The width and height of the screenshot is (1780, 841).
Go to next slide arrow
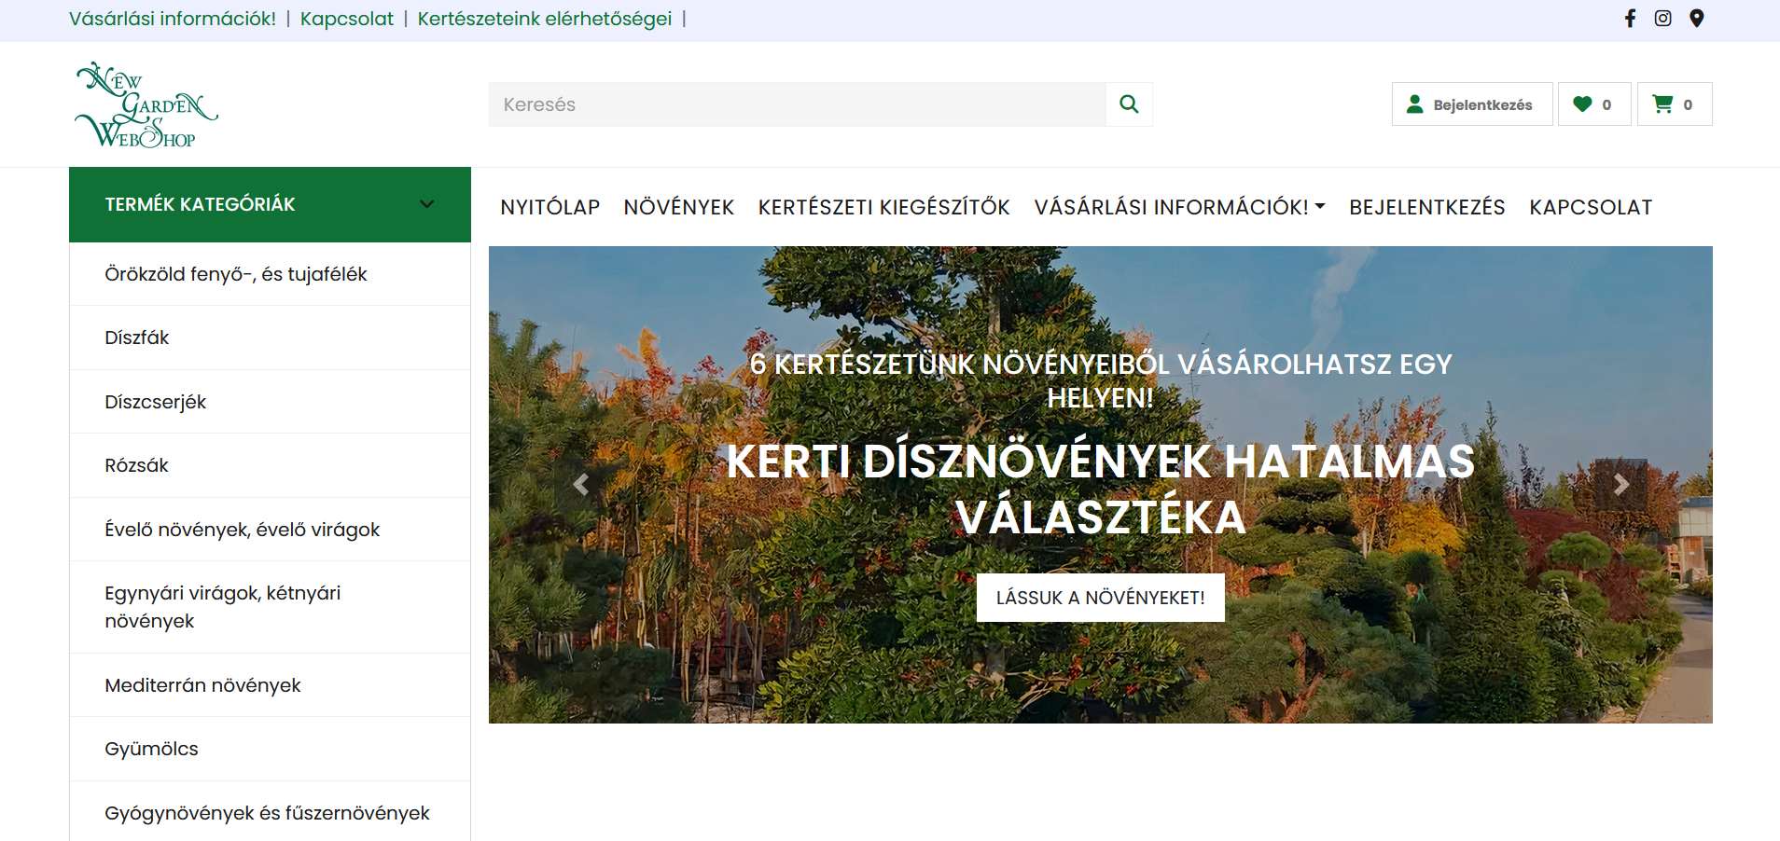coord(1621,485)
